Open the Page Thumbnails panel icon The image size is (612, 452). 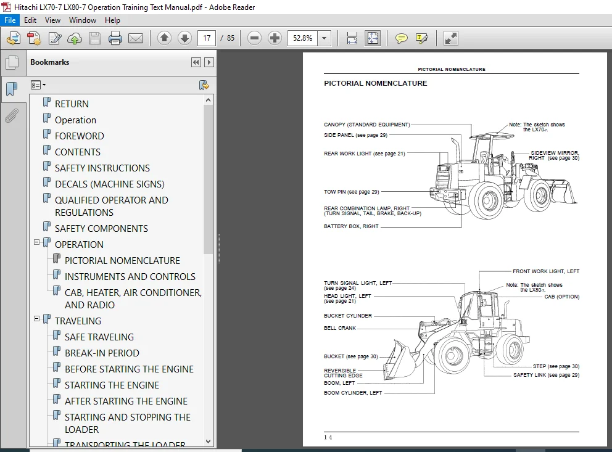click(12, 62)
